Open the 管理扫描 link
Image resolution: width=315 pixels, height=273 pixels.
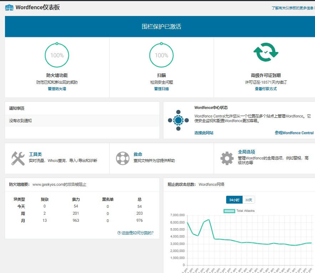pyautogui.click(x=161, y=89)
